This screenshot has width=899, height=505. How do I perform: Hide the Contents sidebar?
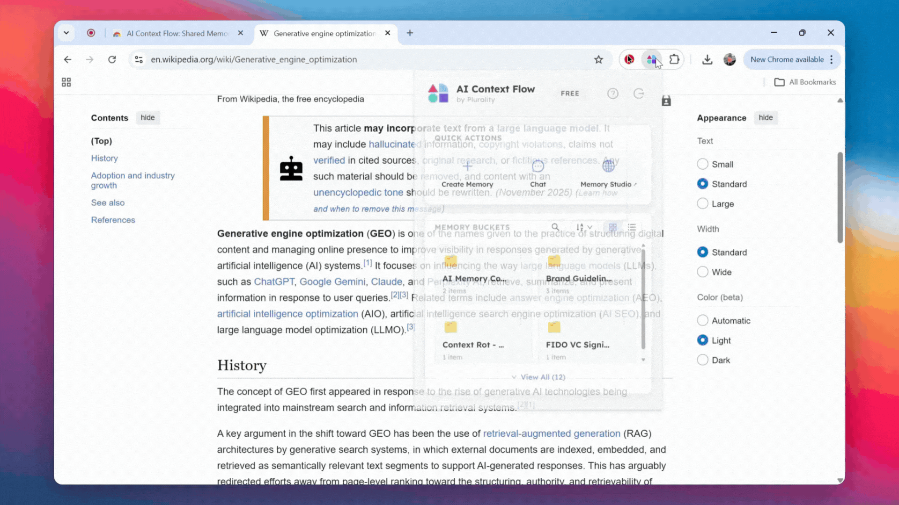click(147, 118)
